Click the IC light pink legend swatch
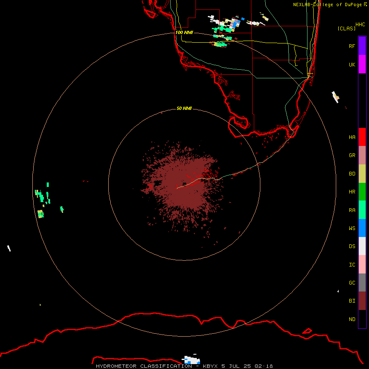 pos(362,264)
